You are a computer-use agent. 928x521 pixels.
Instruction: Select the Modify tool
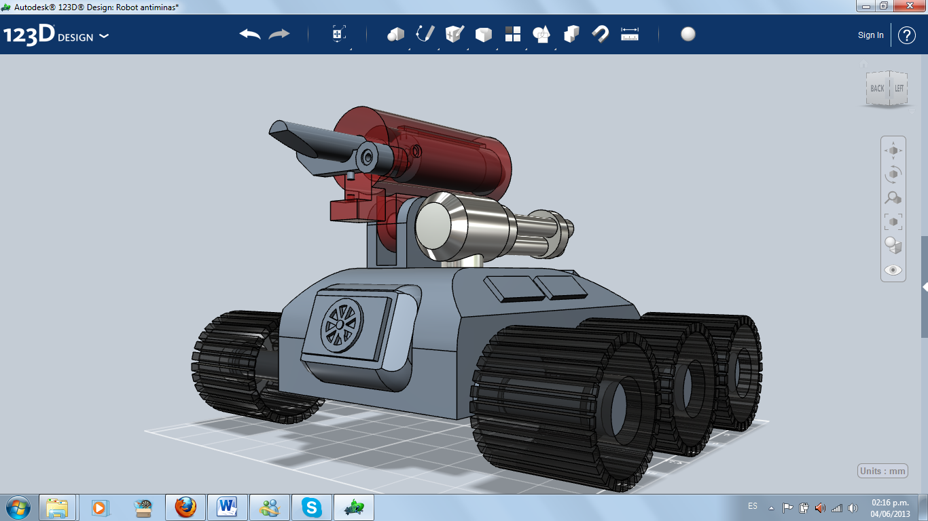(x=483, y=34)
